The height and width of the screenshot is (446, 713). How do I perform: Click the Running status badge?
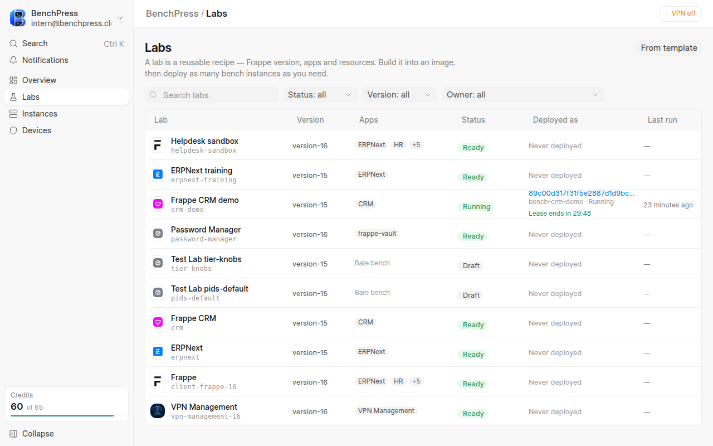[477, 206]
